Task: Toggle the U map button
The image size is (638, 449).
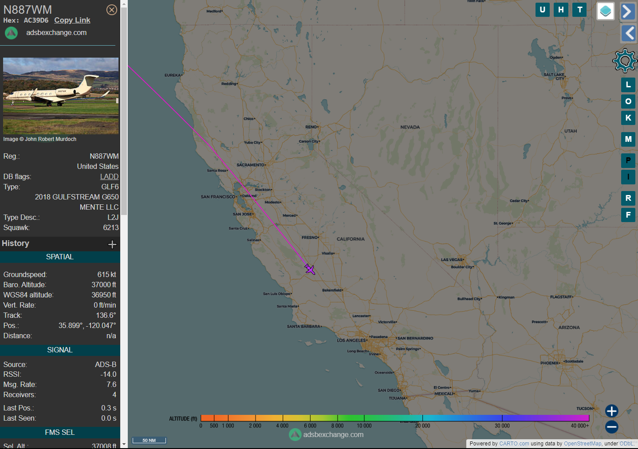Action: [x=543, y=10]
